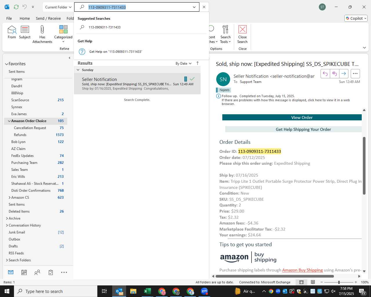Image resolution: width=371 pixels, height=297 pixels.
Task: Open the Junk Email folder
Action: [x=17, y=232]
